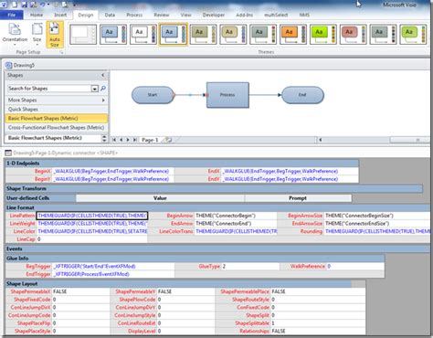Go to last page navigation arrow

pos(134,140)
